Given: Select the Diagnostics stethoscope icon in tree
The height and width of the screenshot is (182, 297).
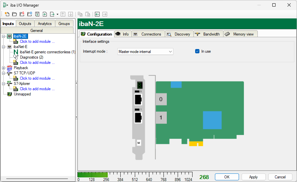Looking at the screenshot, I should click(x=15, y=57).
